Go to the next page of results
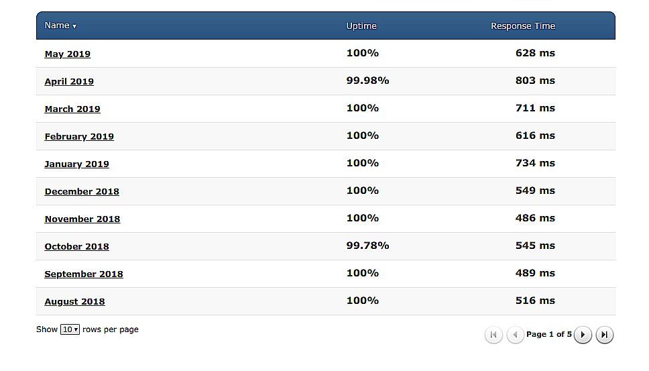This screenshot has width=649, height=371. pos(583,335)
